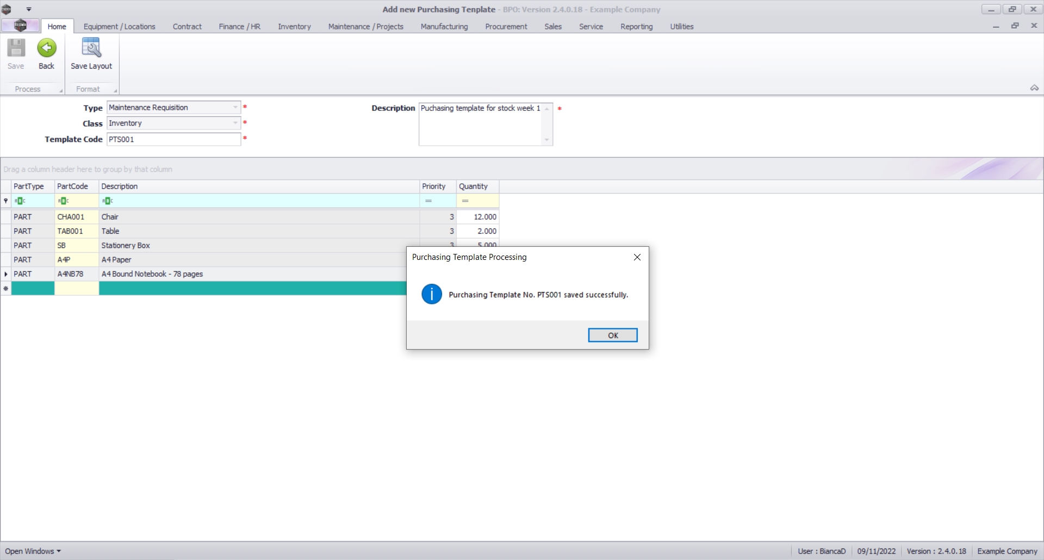
Task: Click the Description column filter icon
Action: (108, 201)
